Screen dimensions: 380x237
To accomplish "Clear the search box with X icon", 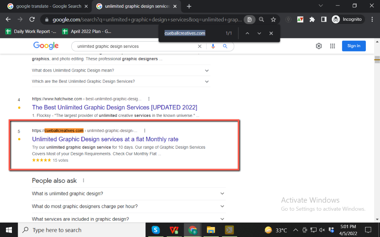I will click(x=199, y=46).
